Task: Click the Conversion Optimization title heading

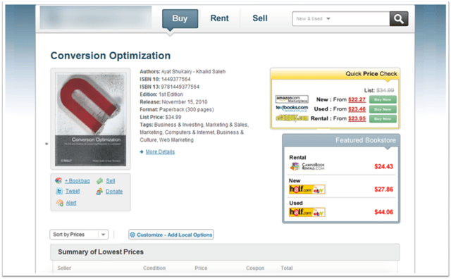Action: (x=111, y=56)
